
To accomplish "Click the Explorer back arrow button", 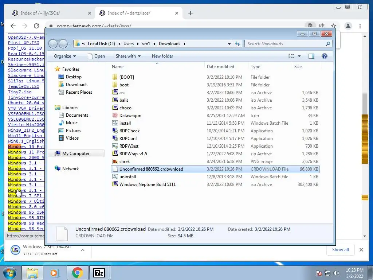I will (53, 44).
